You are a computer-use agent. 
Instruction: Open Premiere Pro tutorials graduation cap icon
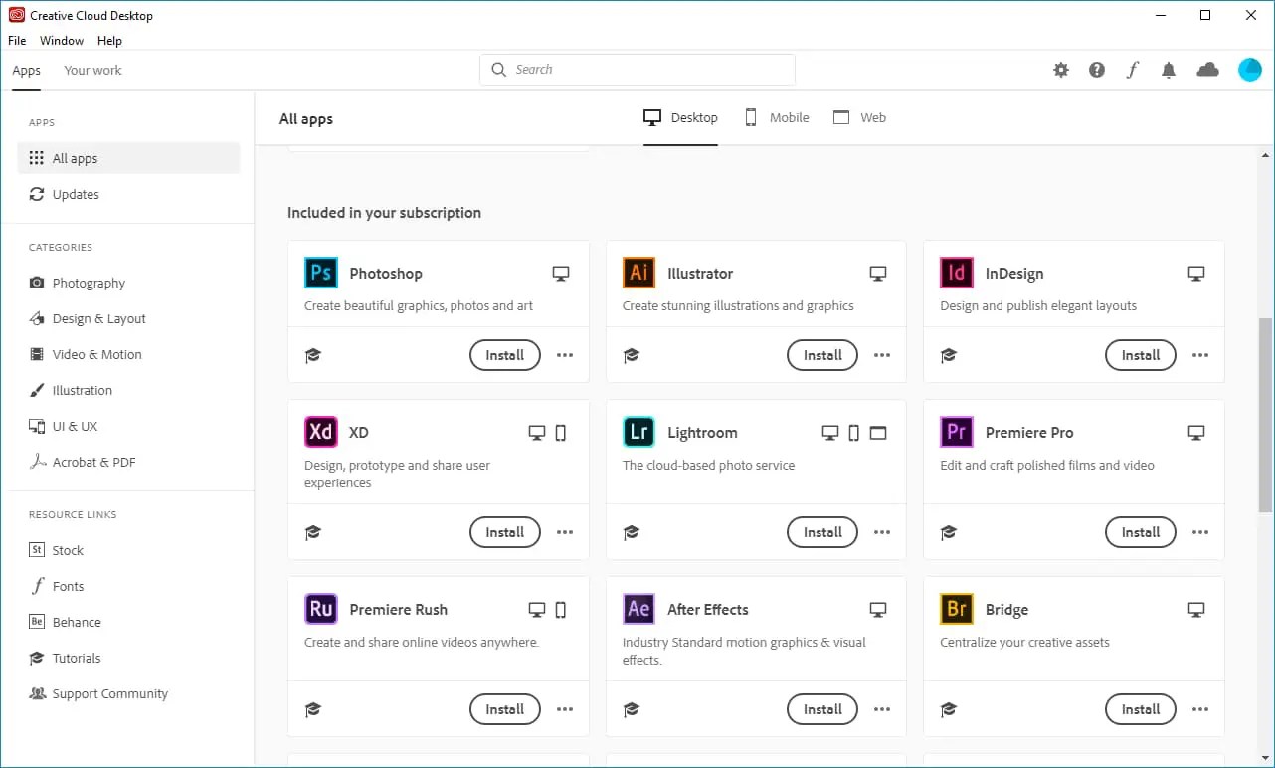(x=949, y=532)
